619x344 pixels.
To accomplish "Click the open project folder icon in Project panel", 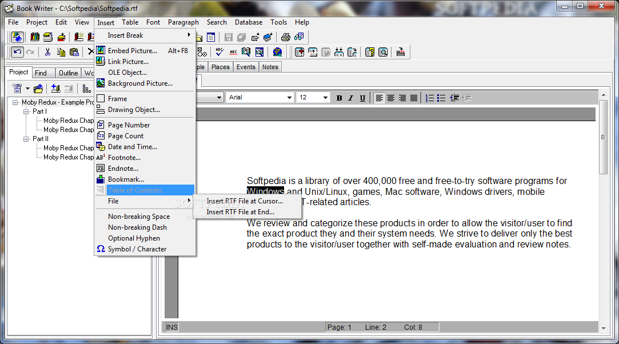I will pyautogui.click(x=38, y=89).
